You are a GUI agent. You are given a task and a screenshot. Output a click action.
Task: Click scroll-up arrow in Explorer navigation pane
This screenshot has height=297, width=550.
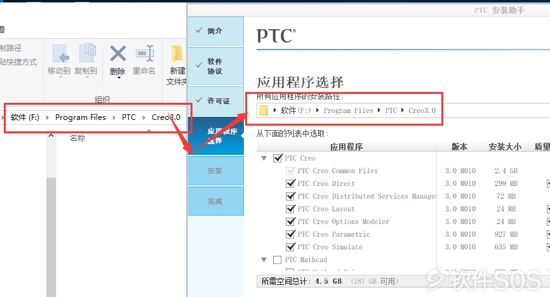point(51,135)
